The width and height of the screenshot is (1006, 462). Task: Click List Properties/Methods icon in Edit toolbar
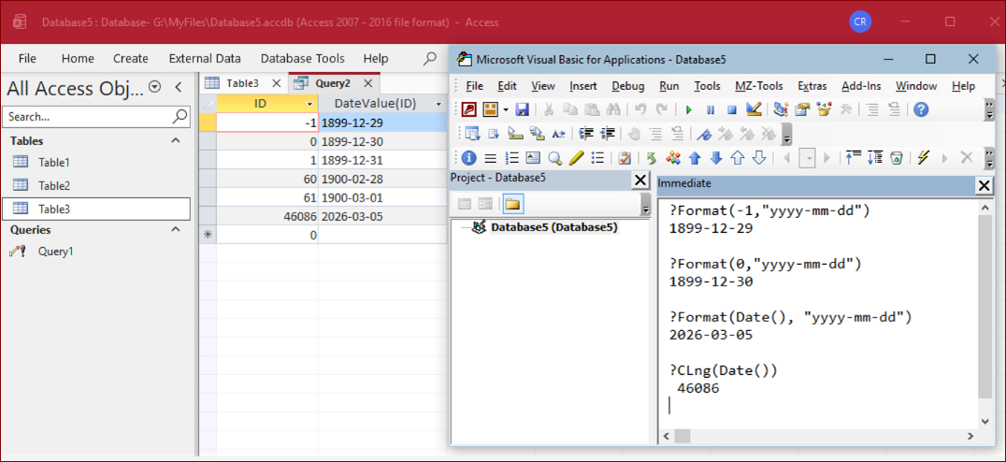(x=472, y=134)
